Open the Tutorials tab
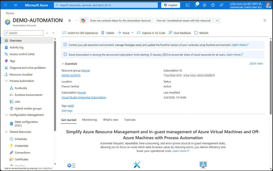273x171 pixels. [x=130, y=120]
